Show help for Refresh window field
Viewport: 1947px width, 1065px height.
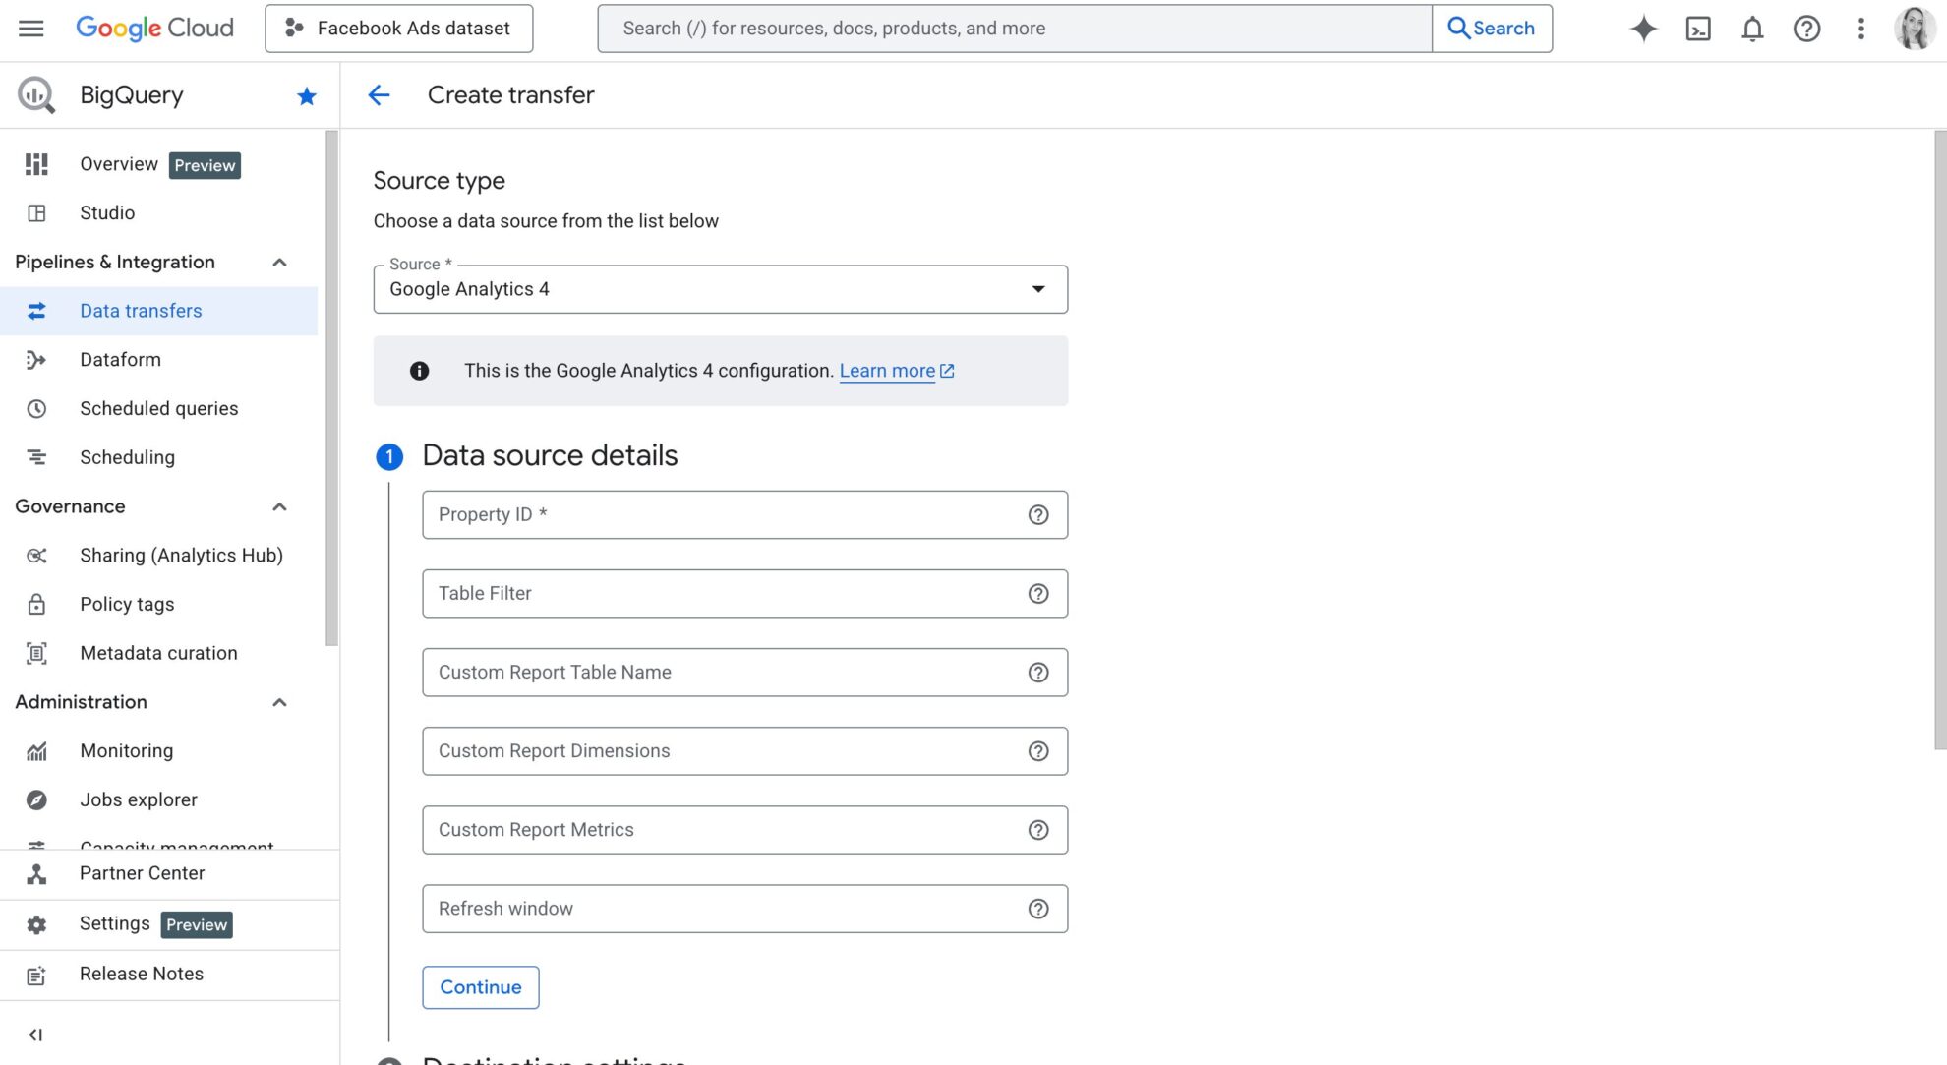(x=1038, y=909)
